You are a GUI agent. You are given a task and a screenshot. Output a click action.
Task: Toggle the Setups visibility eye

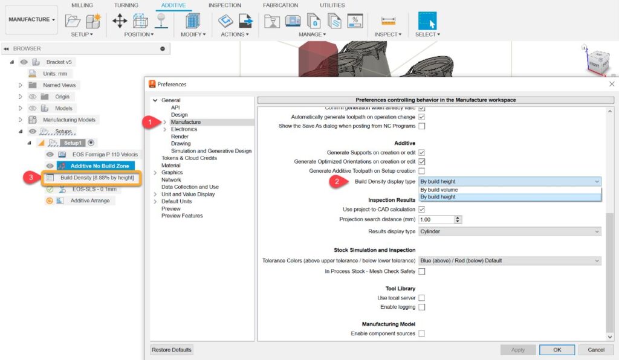33,131
